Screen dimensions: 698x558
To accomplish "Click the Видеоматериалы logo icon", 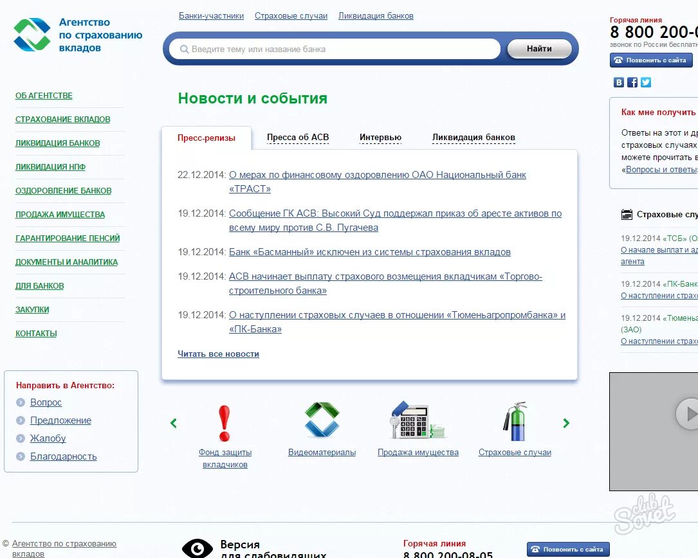I will (x=322, y=419).
